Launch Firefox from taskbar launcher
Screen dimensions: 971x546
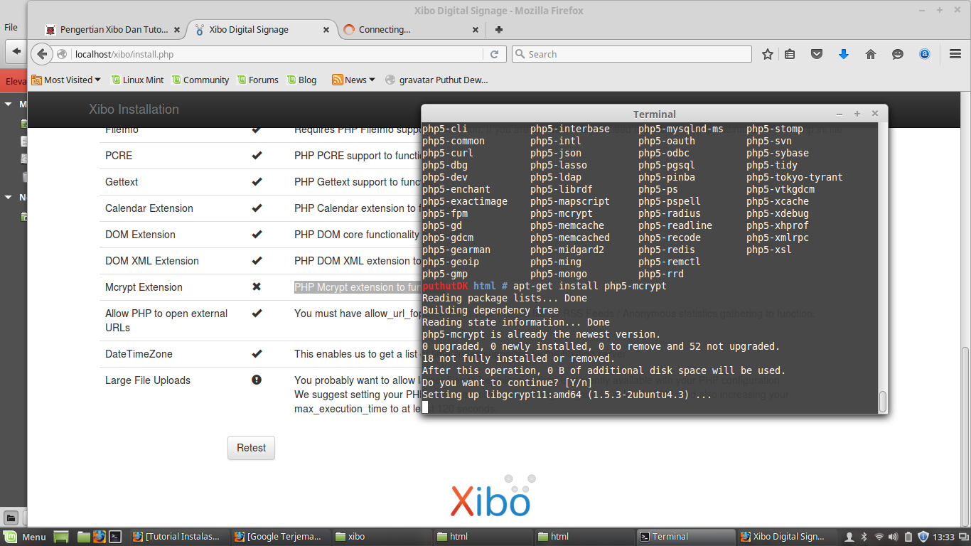click(100, 537)
